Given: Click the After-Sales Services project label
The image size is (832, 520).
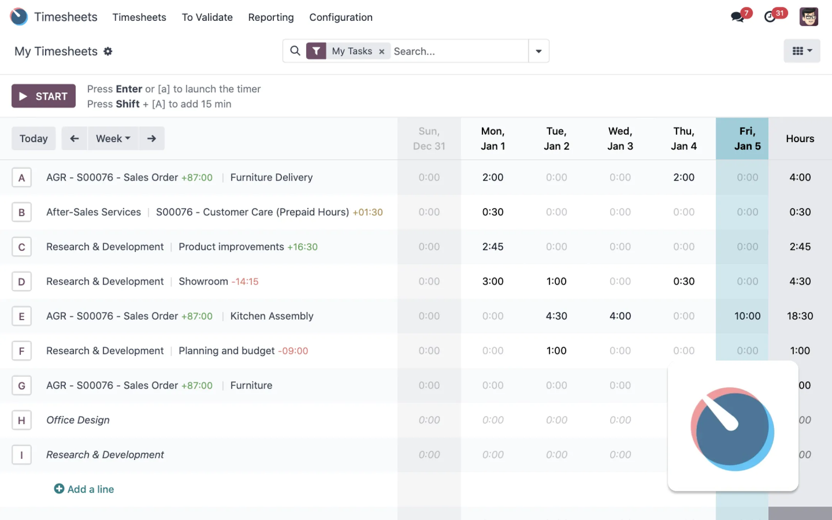Looking at the screenshot, I should coord(94,212).
